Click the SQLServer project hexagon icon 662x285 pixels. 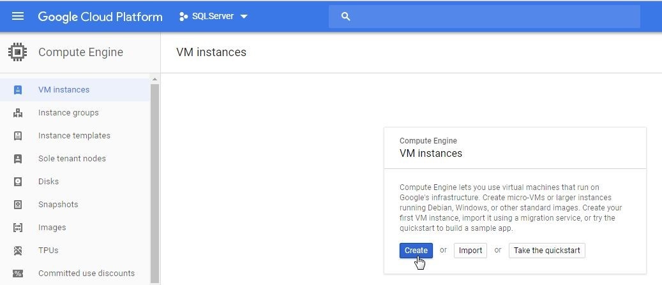pos(183,17)
